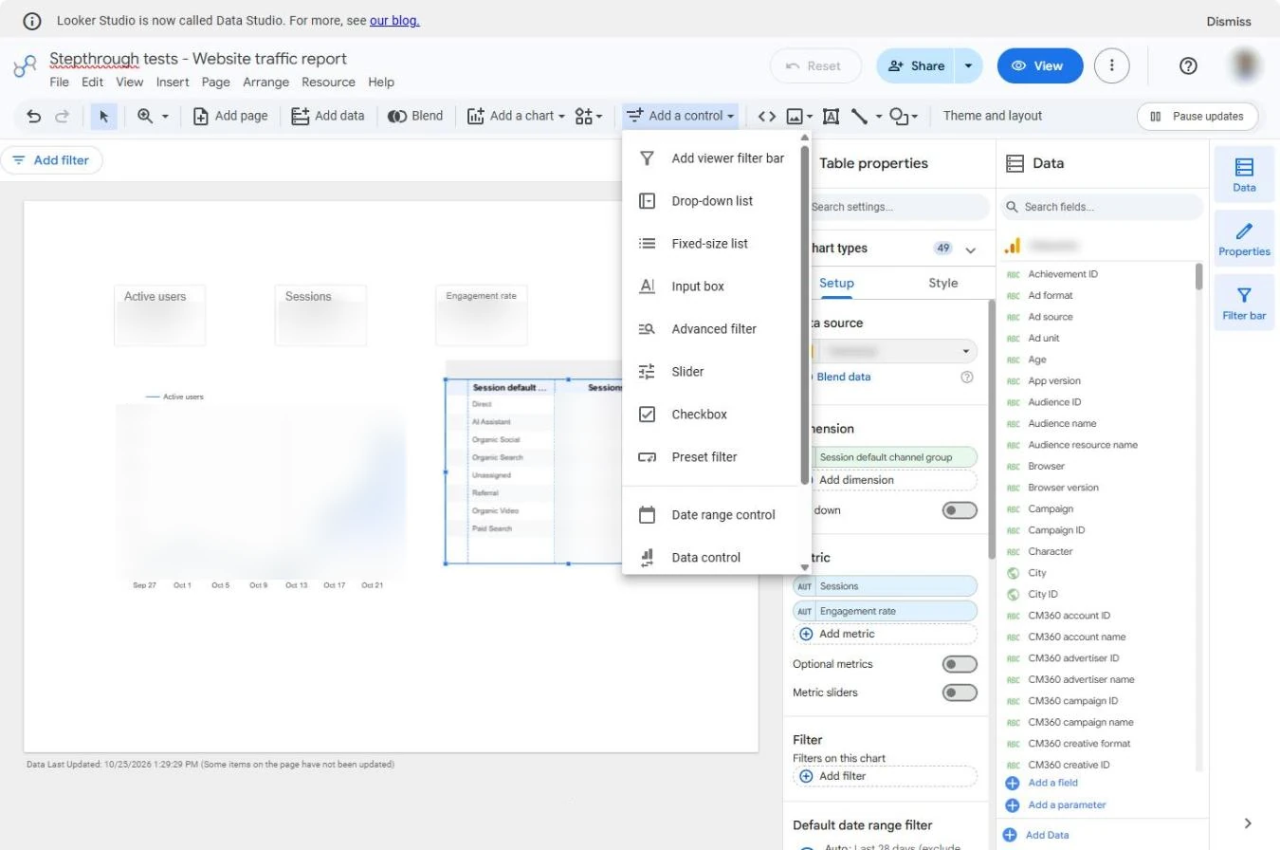Screen dimensions: 1280x850
Task: Select Add viewer filter bar option
Action: click(712, 158)
